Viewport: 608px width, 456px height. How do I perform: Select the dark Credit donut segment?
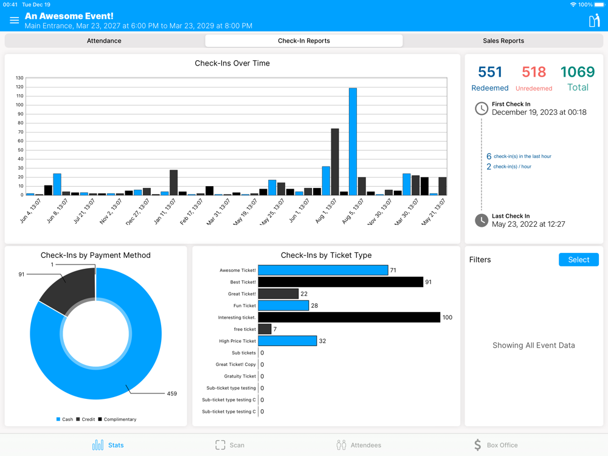[x=72, y=289]
